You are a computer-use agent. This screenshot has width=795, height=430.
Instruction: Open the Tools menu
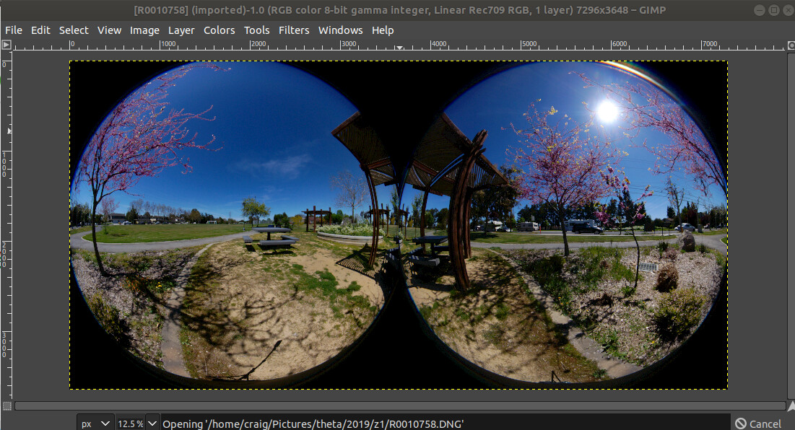256,30
